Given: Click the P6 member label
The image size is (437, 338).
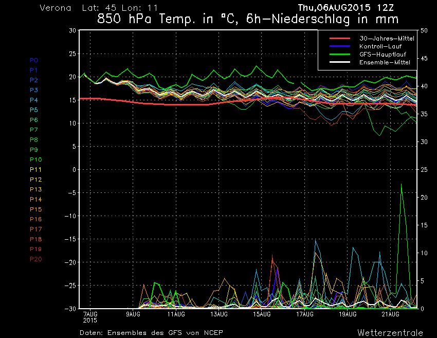Looking at the screenshot, I should pyautogui.click(x=34, y=120).
